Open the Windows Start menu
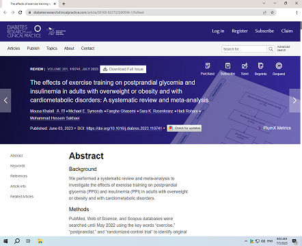302x246 pixels. (5, 241)
